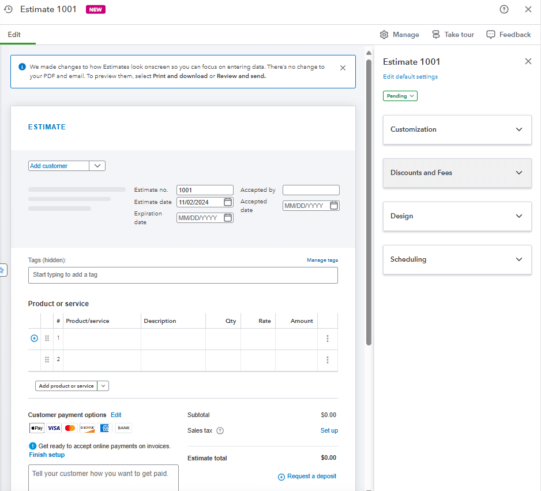This screenshot has height=491, width=541.
Task: Click the Sales tax help icon
Action: (x=220, y=430)
